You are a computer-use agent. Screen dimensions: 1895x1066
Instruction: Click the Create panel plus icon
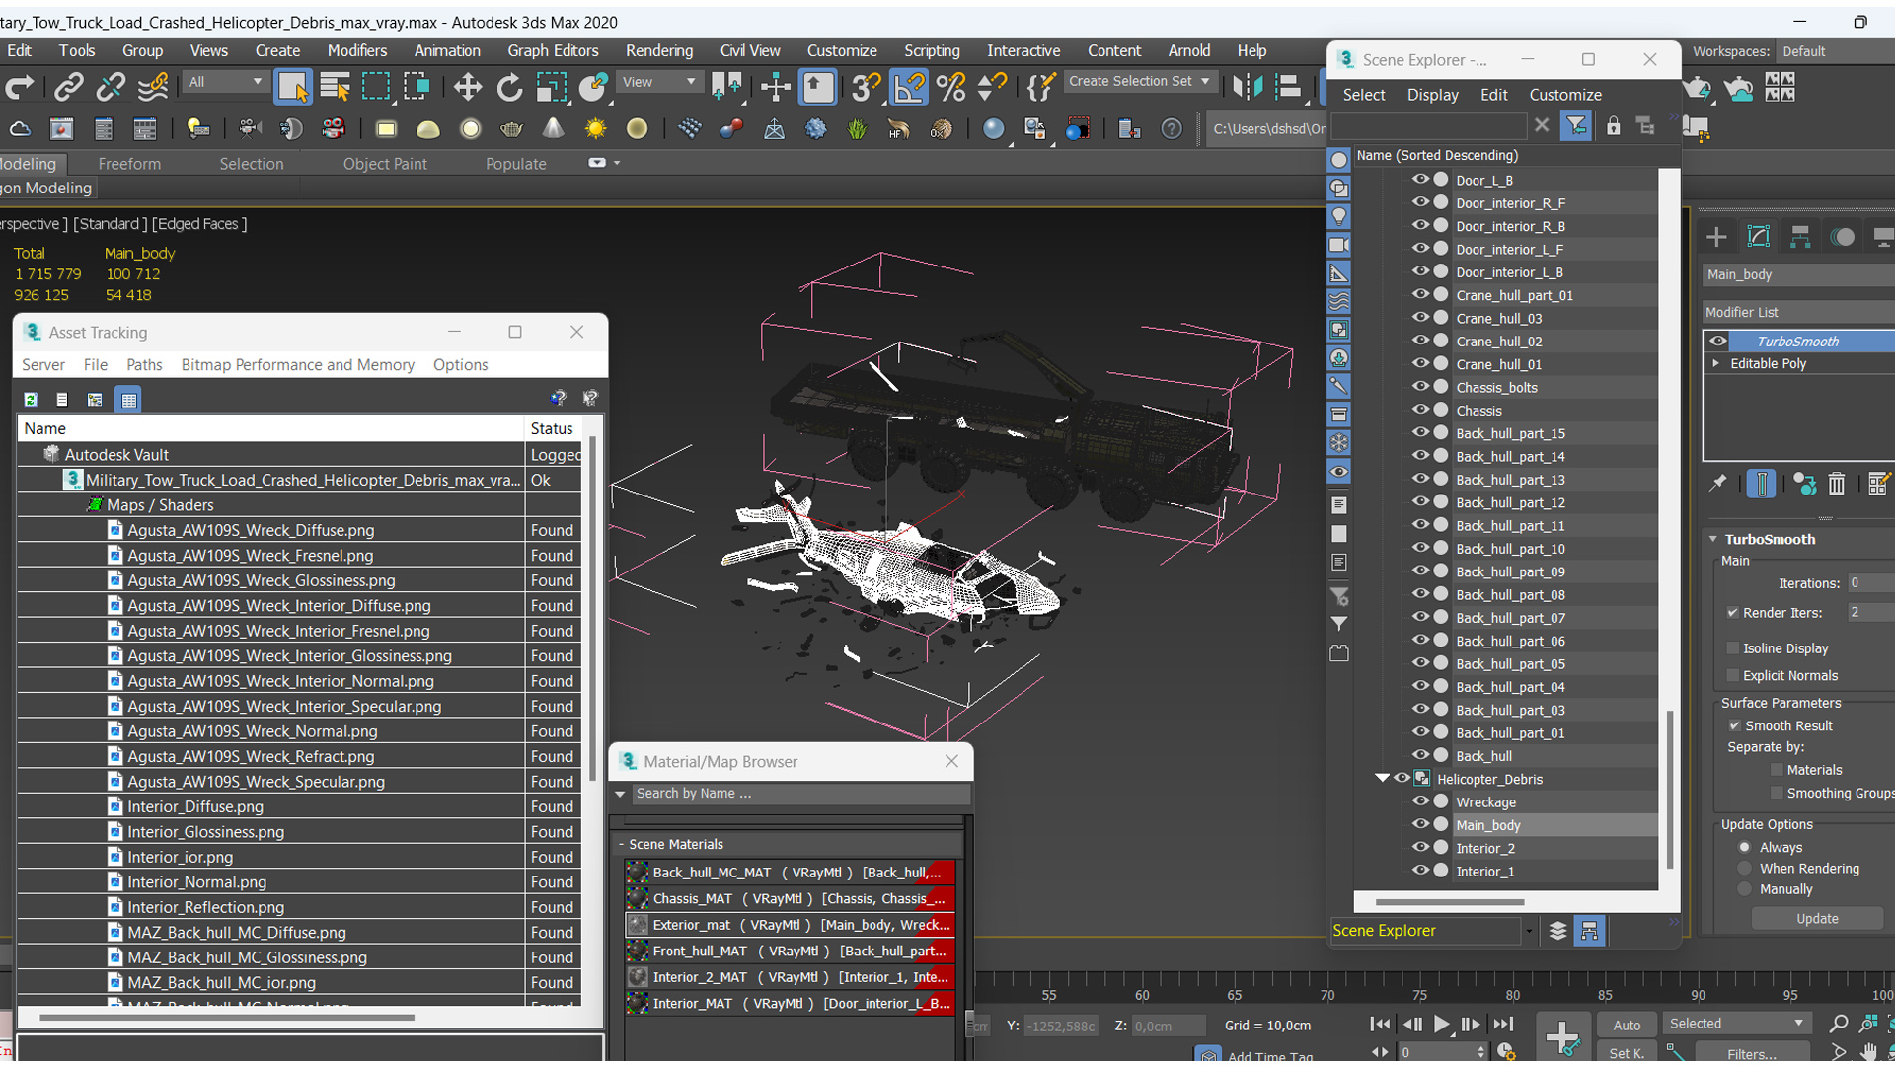click(x=1716, y=237)
